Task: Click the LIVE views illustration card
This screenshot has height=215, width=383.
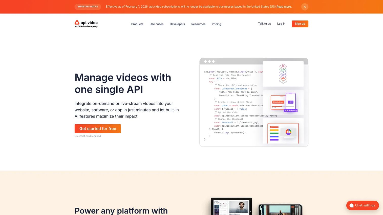Action: pos(283,102)
